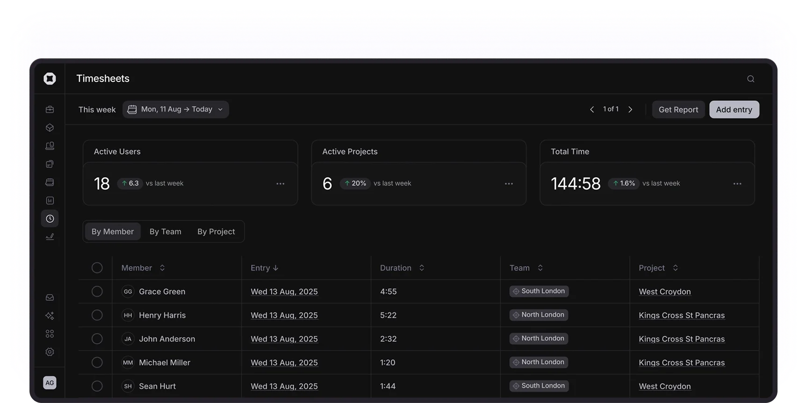Click the MM avatar for Michael Miller
Image resolution: width=807 pixels, height=403 pixels.
pyautogui.click(x=128, y=362)
